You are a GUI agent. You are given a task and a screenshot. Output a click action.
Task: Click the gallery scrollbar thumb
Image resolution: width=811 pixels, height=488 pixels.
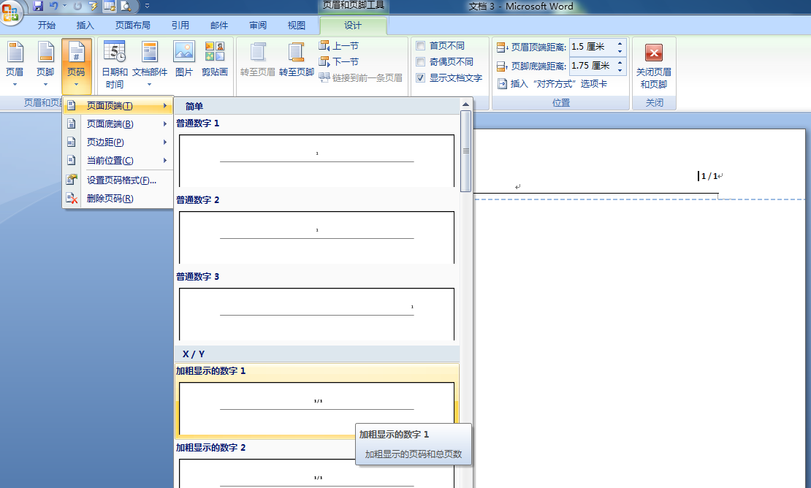coord(465,150)
